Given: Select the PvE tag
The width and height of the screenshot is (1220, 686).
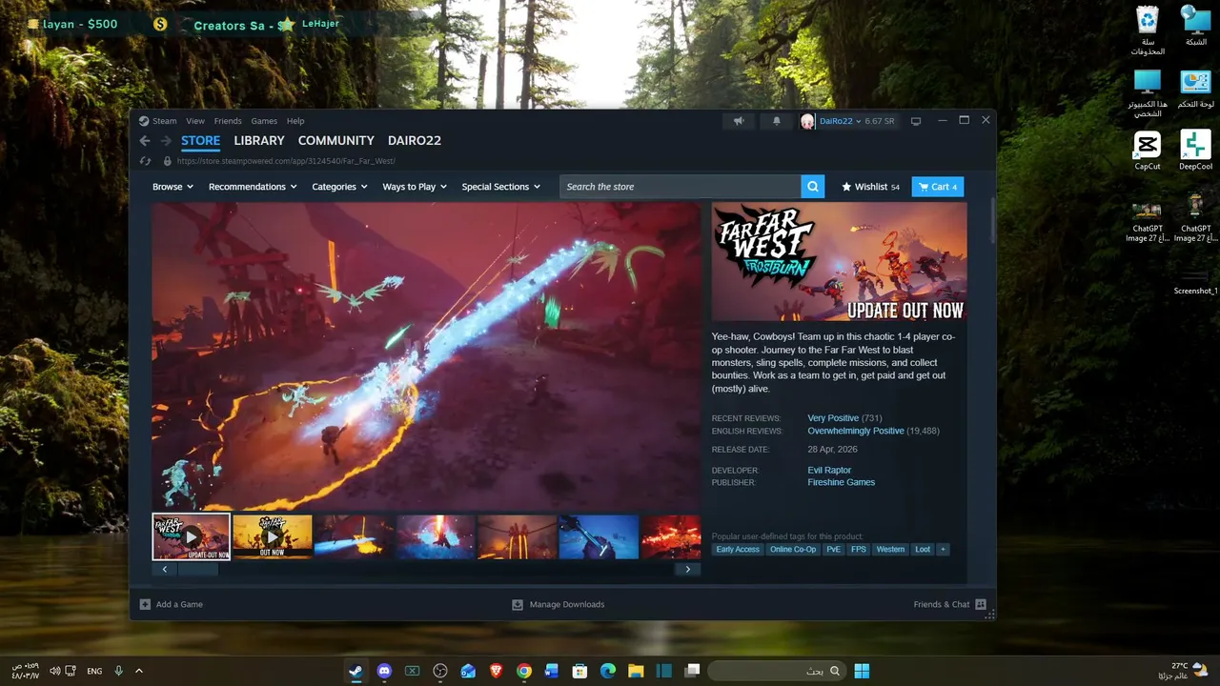Looking at the screenshot, I should point(834,549).
